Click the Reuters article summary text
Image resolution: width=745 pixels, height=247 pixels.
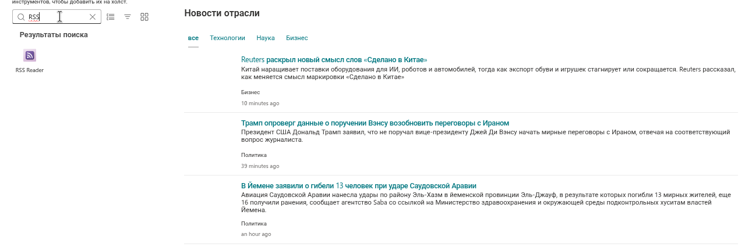tap(488, 73)
